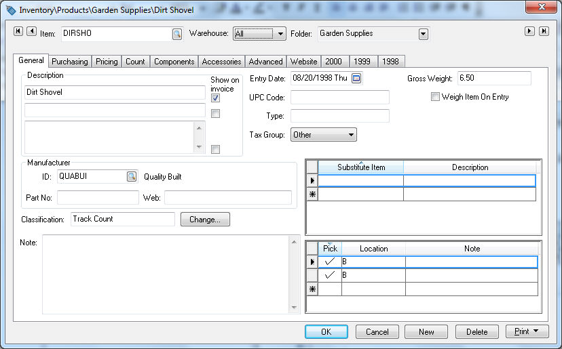This screenshot has width=562, height=349.
Task: Click the manufacturer Web field
Action: coord(228,198)
